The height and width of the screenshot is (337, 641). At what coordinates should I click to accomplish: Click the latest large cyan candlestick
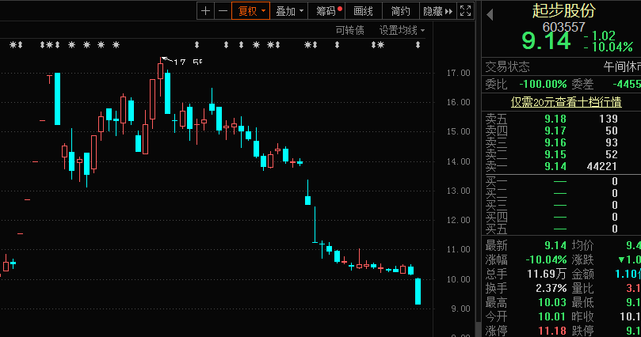click(418, 291)
